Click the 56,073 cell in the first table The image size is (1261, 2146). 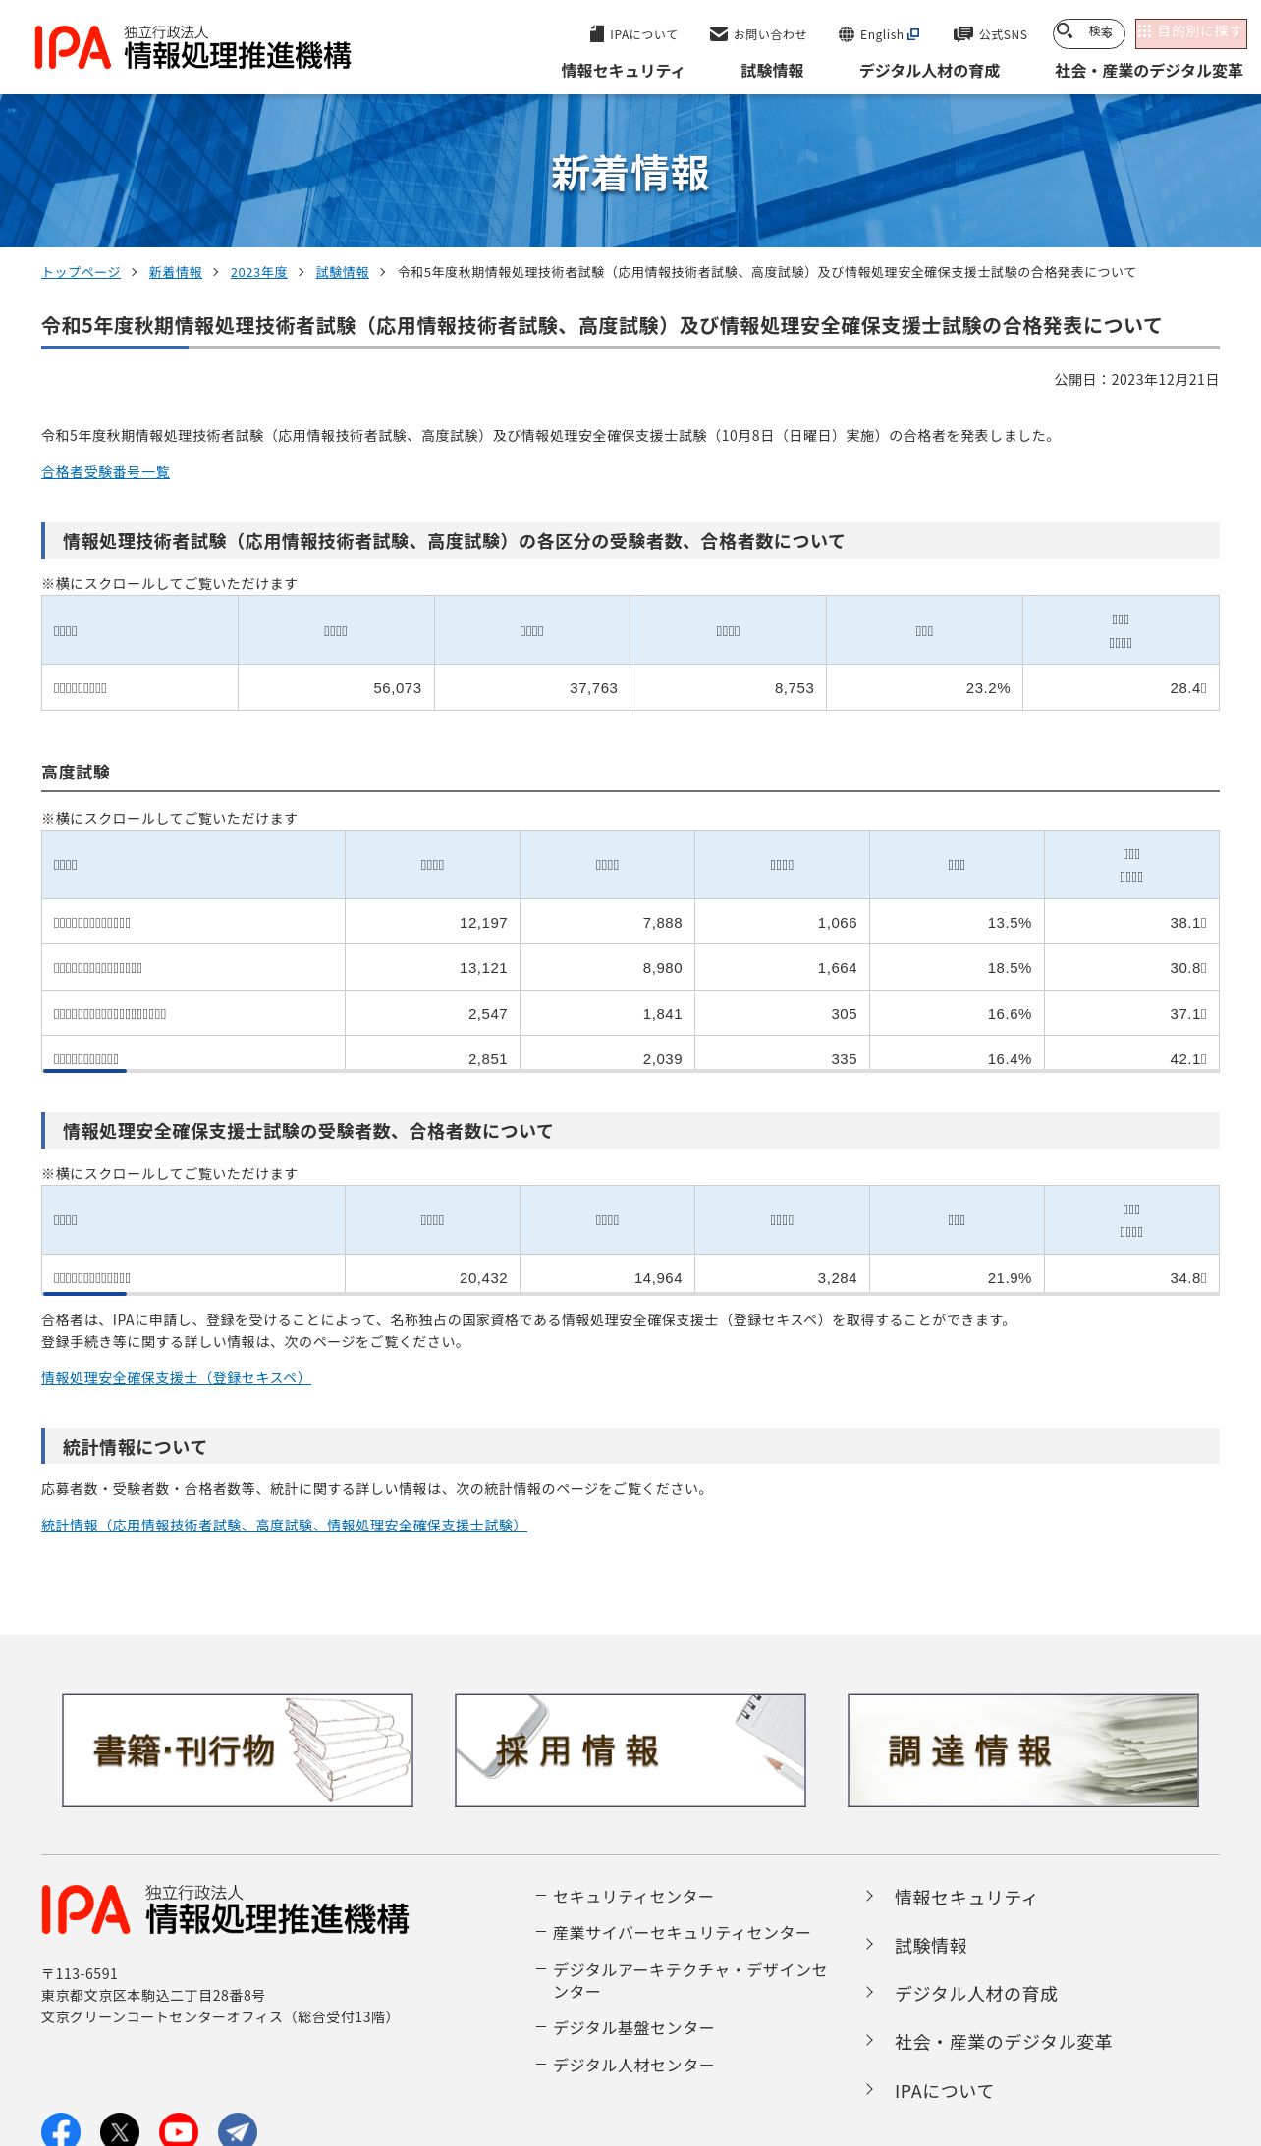tap(336, 688)
